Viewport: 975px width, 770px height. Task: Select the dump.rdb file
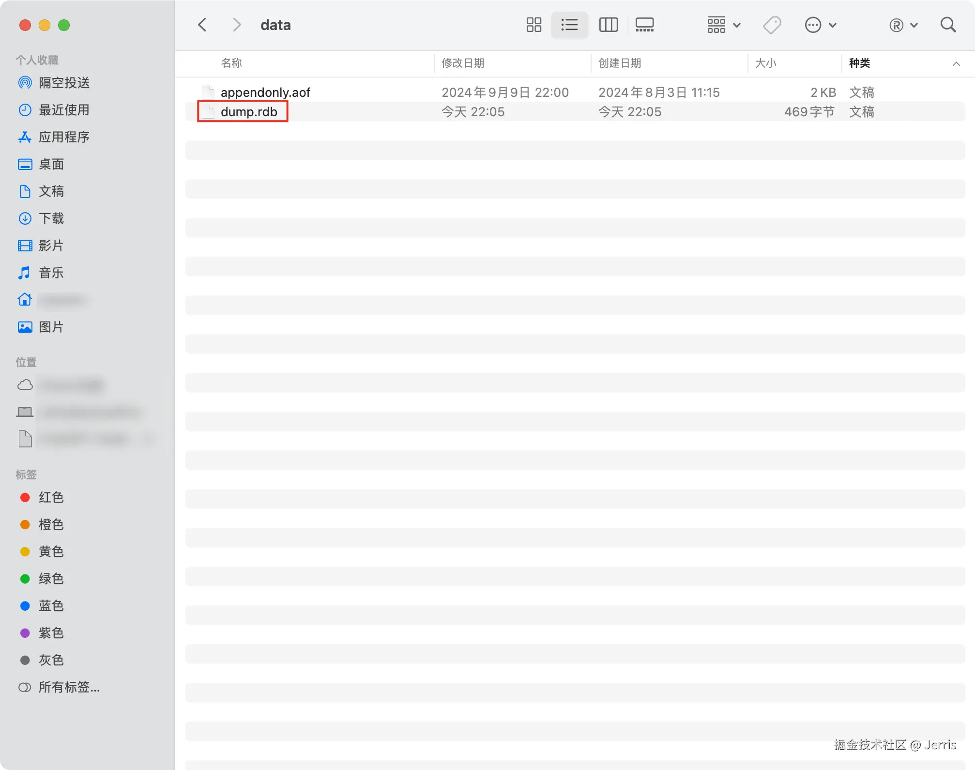click(x=249, y=112)
